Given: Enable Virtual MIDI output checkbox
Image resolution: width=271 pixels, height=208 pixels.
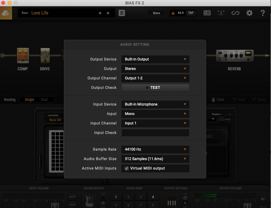Looking at the screenshot, I should click(x=126, y=168).
